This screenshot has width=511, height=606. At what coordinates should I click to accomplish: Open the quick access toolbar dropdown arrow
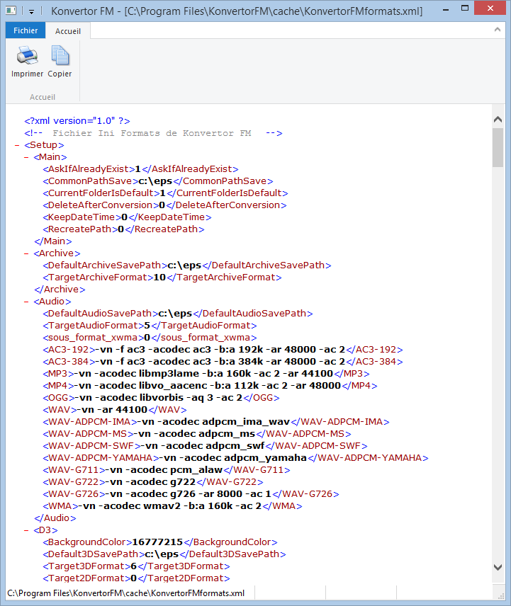pos(31,11)
